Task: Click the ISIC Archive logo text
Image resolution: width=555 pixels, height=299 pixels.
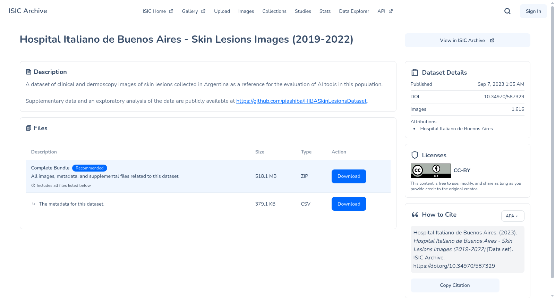Action: pyautogui.click(x=28, y=11)
